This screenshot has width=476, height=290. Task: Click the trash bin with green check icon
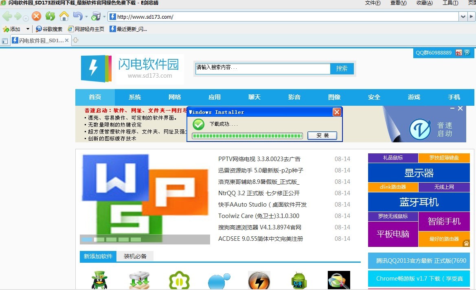click(x=96, y=16)
